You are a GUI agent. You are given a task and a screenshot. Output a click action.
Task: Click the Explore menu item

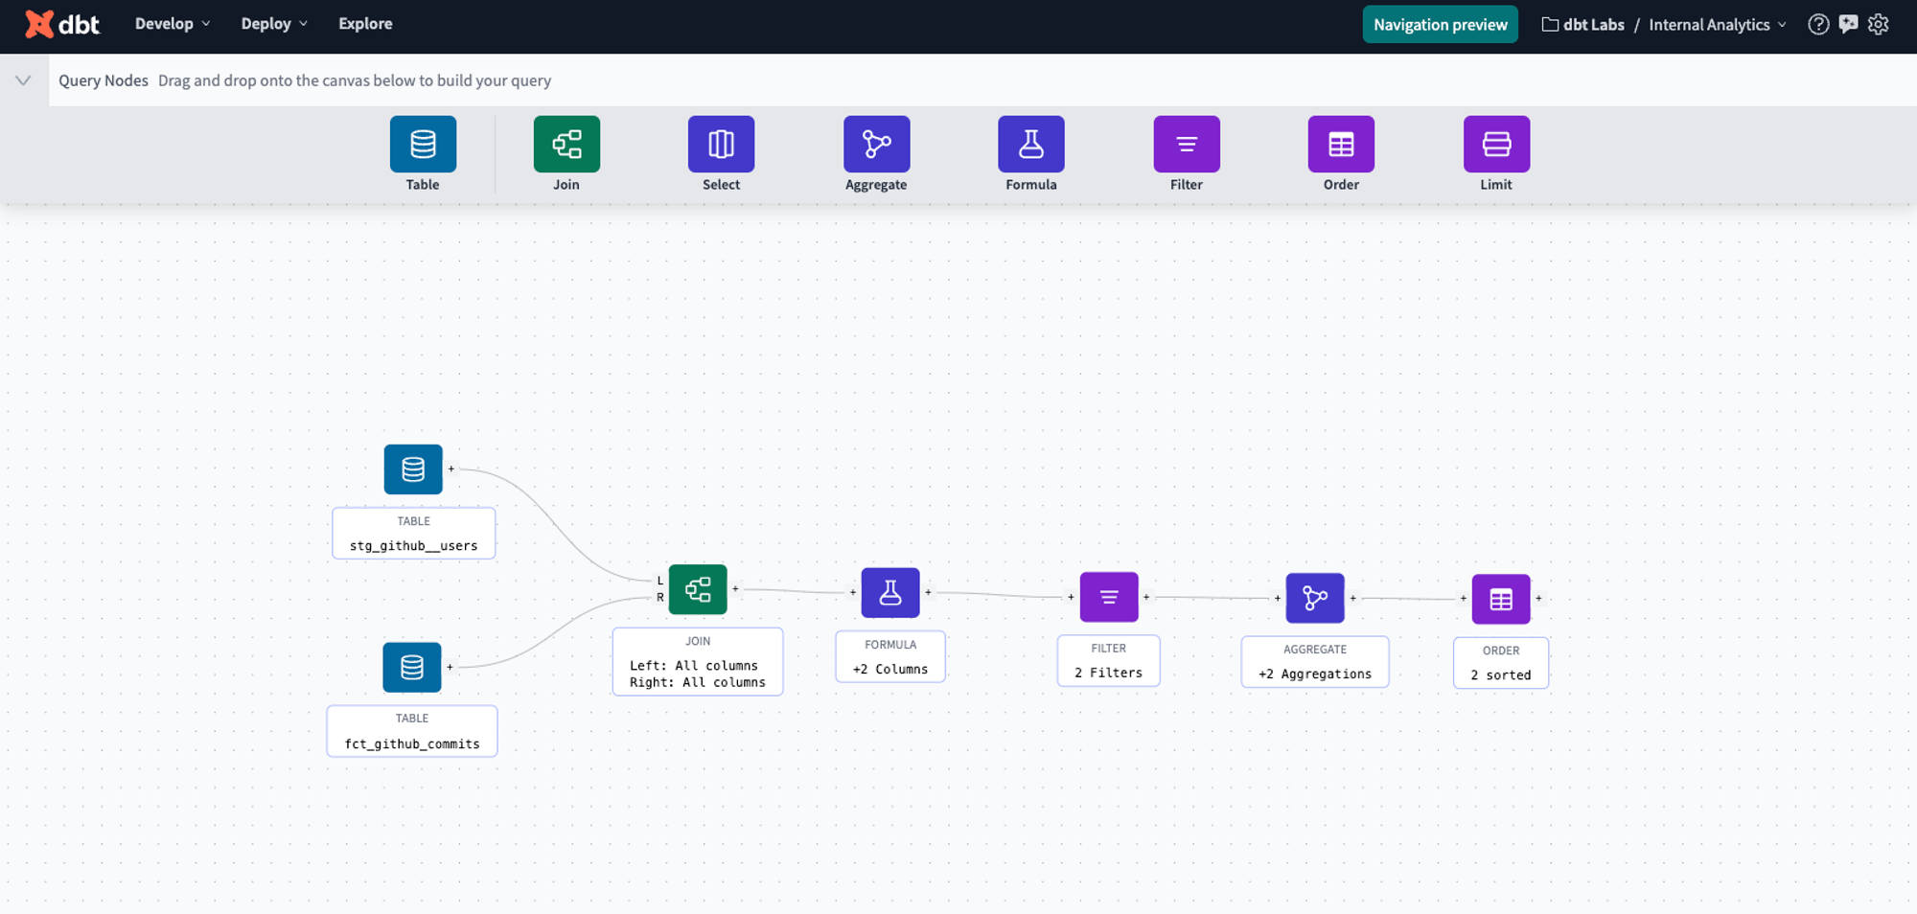click(365, 23)
